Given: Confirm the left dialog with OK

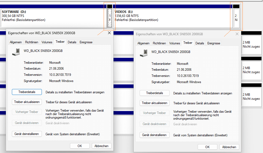Looking at the screenshot, I should point(80,146).
